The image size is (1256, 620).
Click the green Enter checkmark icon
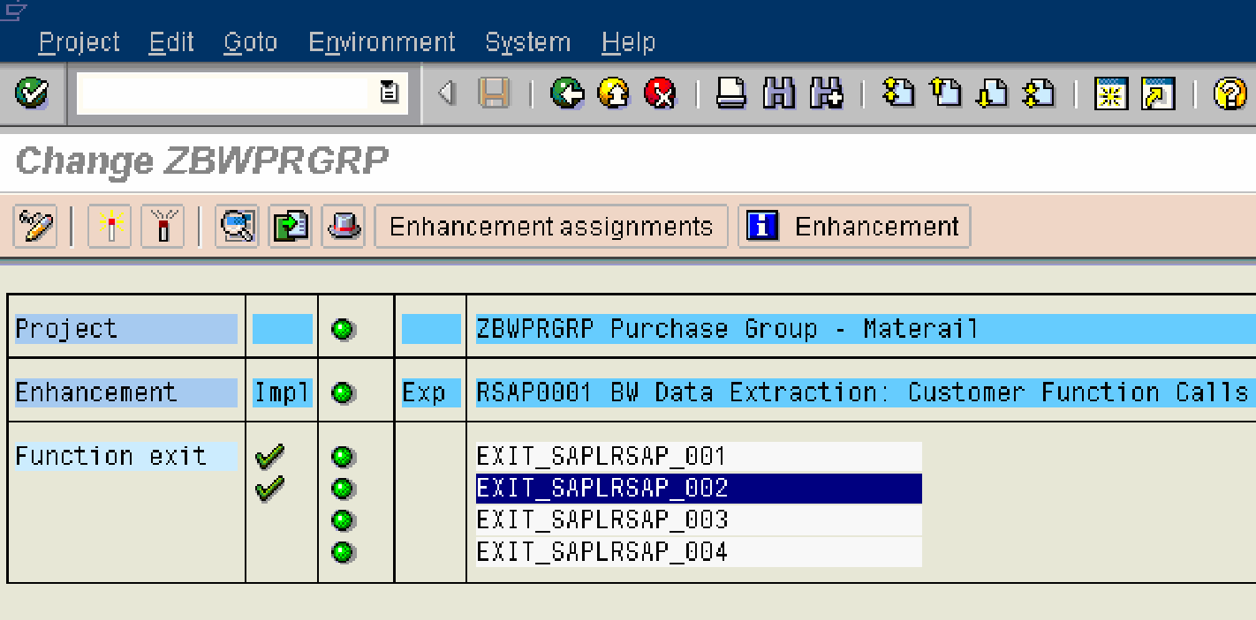click(x=32, y=93)
